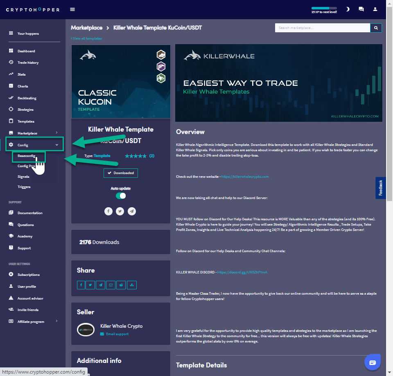
Task: Disable the Auto update switch
Action: [121, 196]
